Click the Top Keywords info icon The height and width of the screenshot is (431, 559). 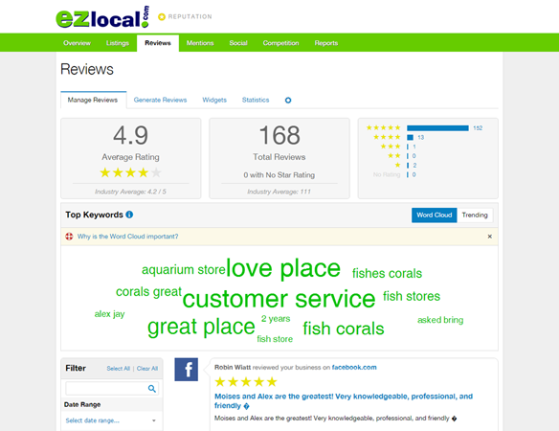pos(129,215)
